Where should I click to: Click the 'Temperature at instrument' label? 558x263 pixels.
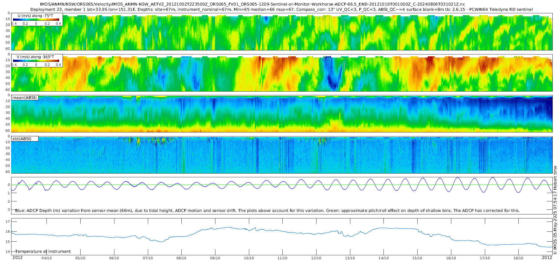(x=43, y=252)
